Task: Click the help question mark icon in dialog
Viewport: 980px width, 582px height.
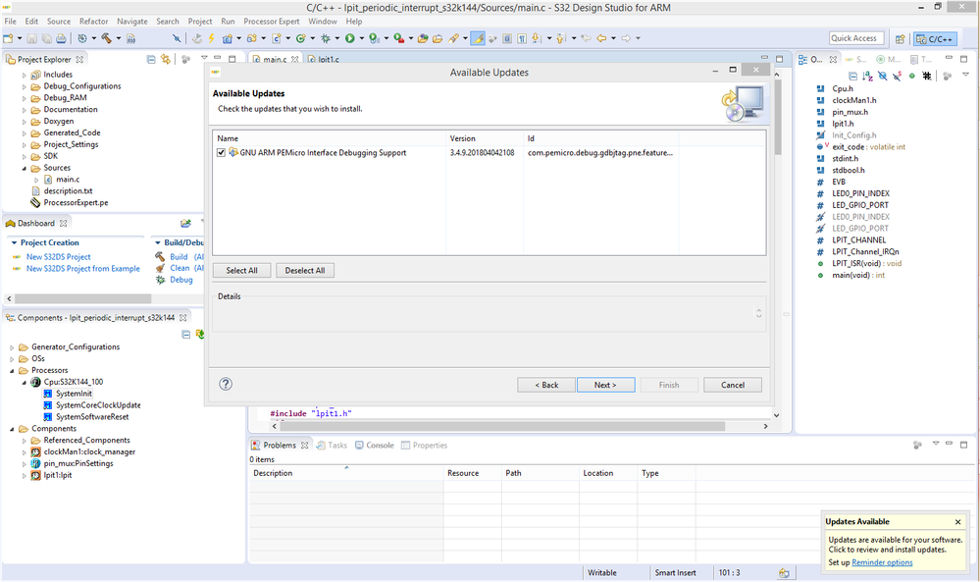Action: 226,384
